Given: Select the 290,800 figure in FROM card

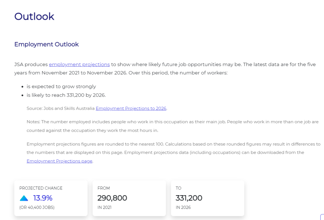Looking at the screenshot, I should (x=112, y=198).
